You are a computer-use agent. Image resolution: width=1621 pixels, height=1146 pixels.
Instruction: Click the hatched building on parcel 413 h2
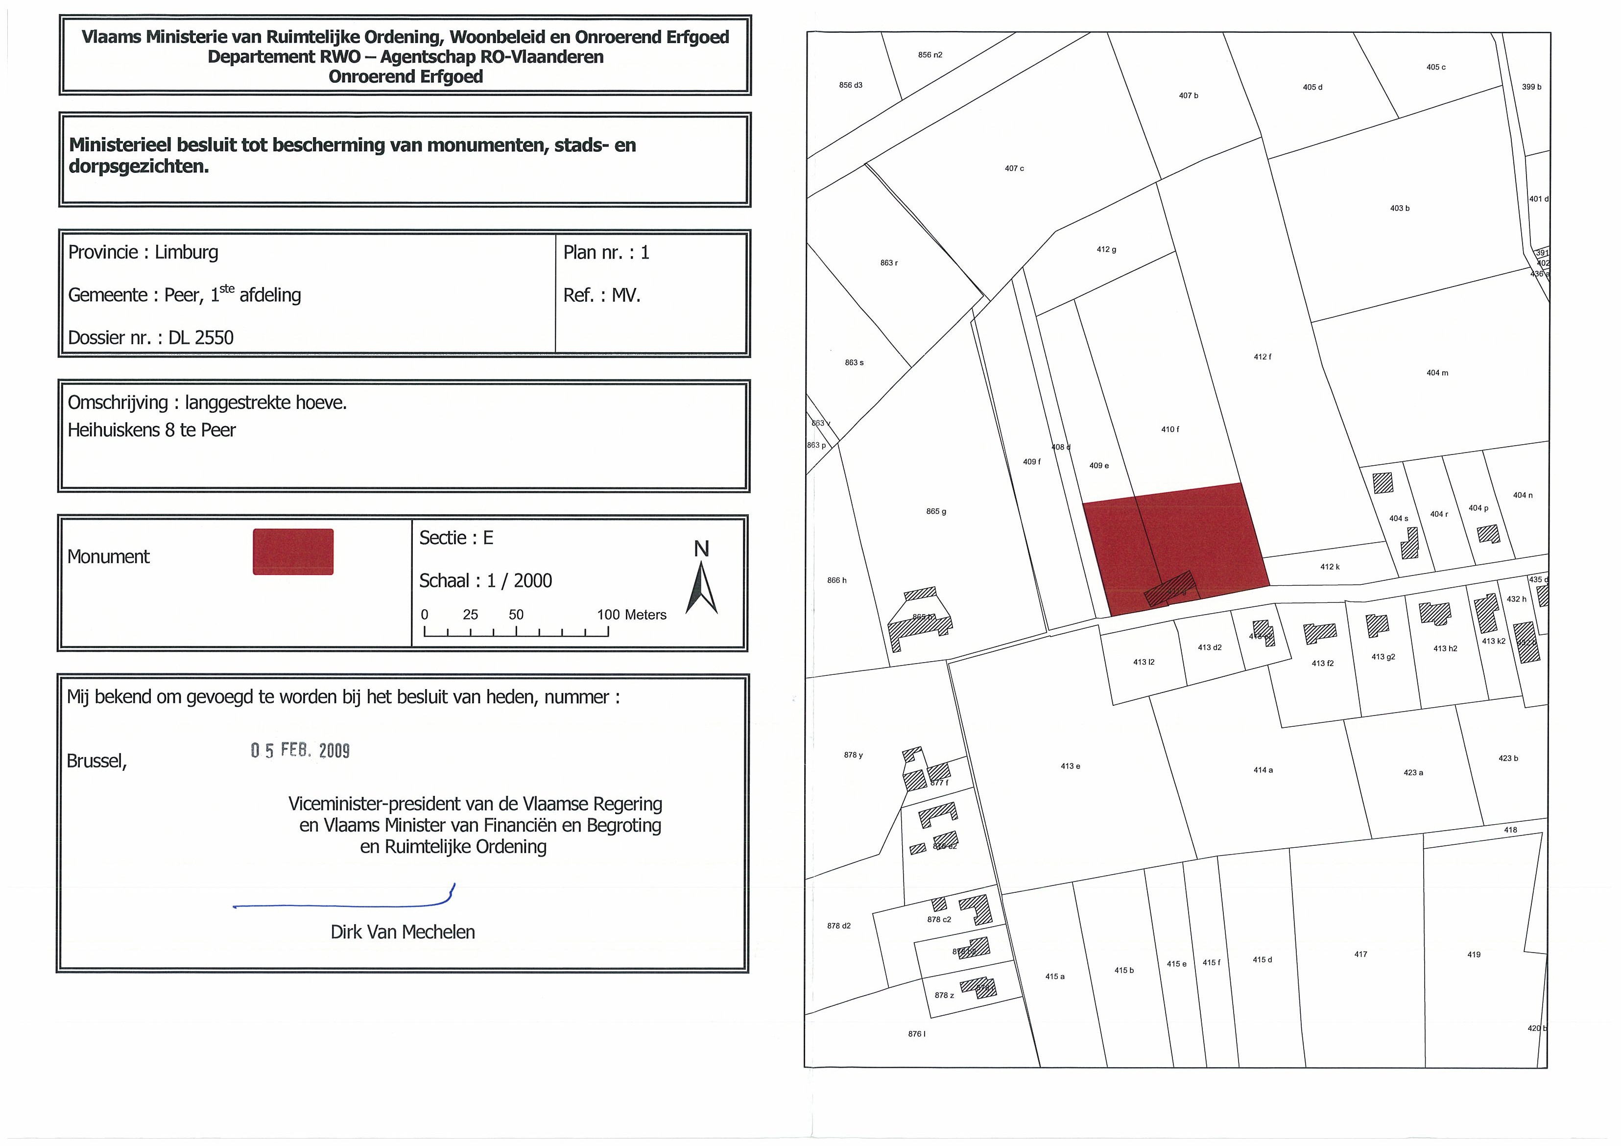[1435, 613]
